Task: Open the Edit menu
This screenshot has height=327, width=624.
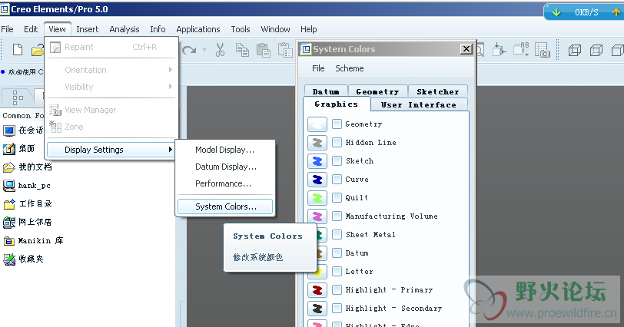Action: click(31, 29)
